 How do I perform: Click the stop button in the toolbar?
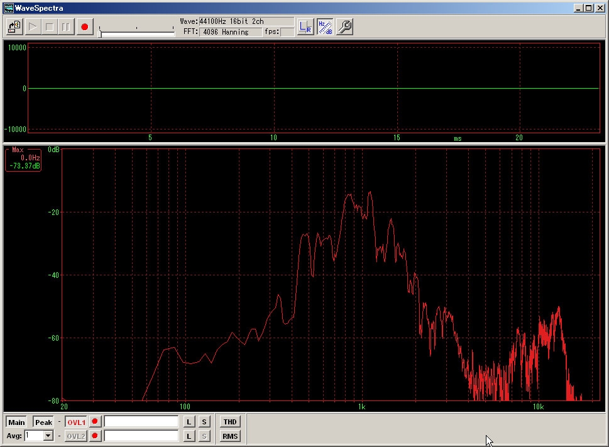click(50, 27)
